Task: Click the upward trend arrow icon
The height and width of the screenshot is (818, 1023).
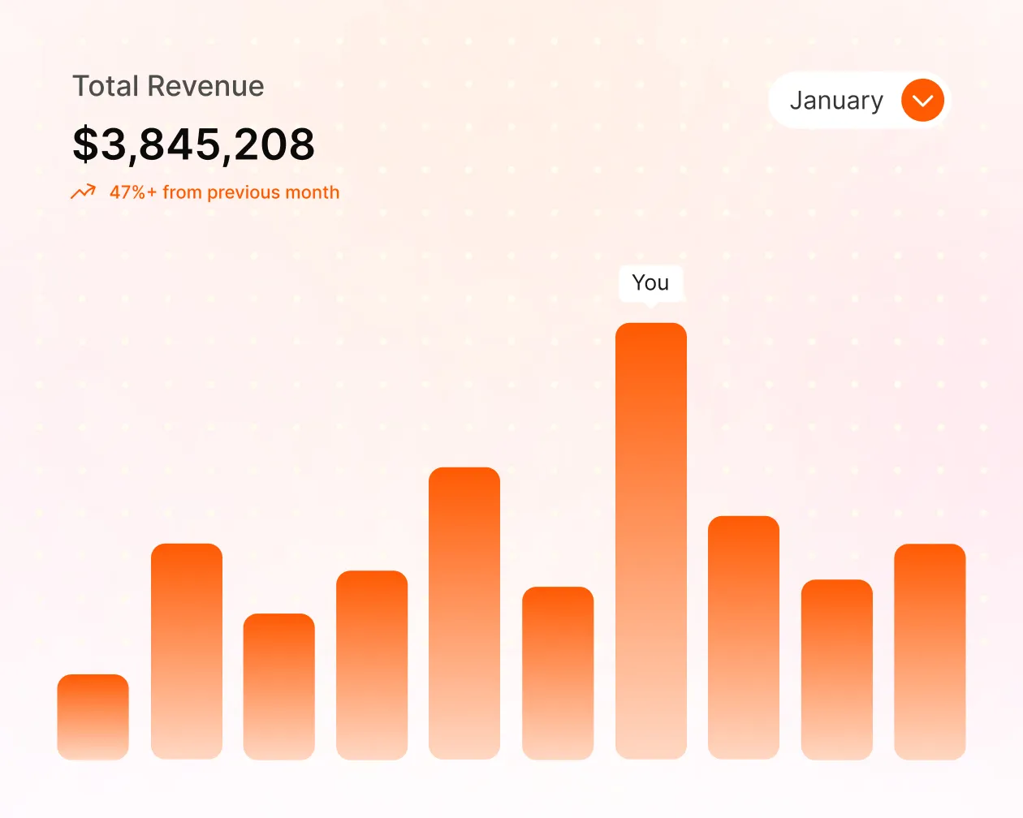Action: 83,192
